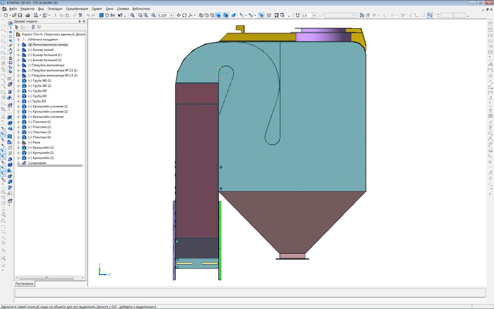
Task: Click the 1.0 step value field
Action: pos(306,15)
